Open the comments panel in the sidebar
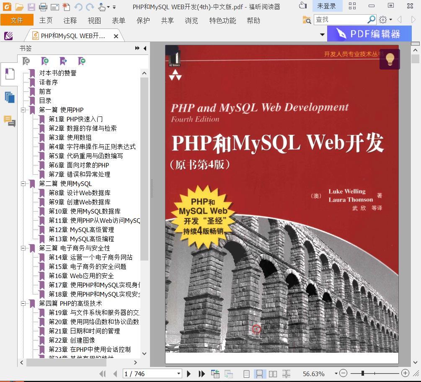Screen dimensions: 421x382 10,121
